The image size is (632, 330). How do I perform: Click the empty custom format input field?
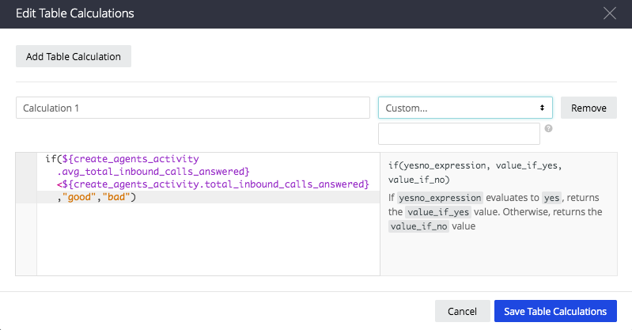[459, 134]
